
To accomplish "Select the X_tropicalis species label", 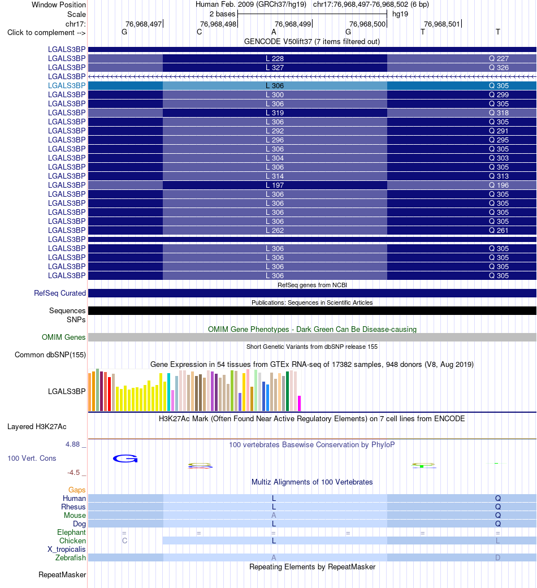I will point(66,550).
